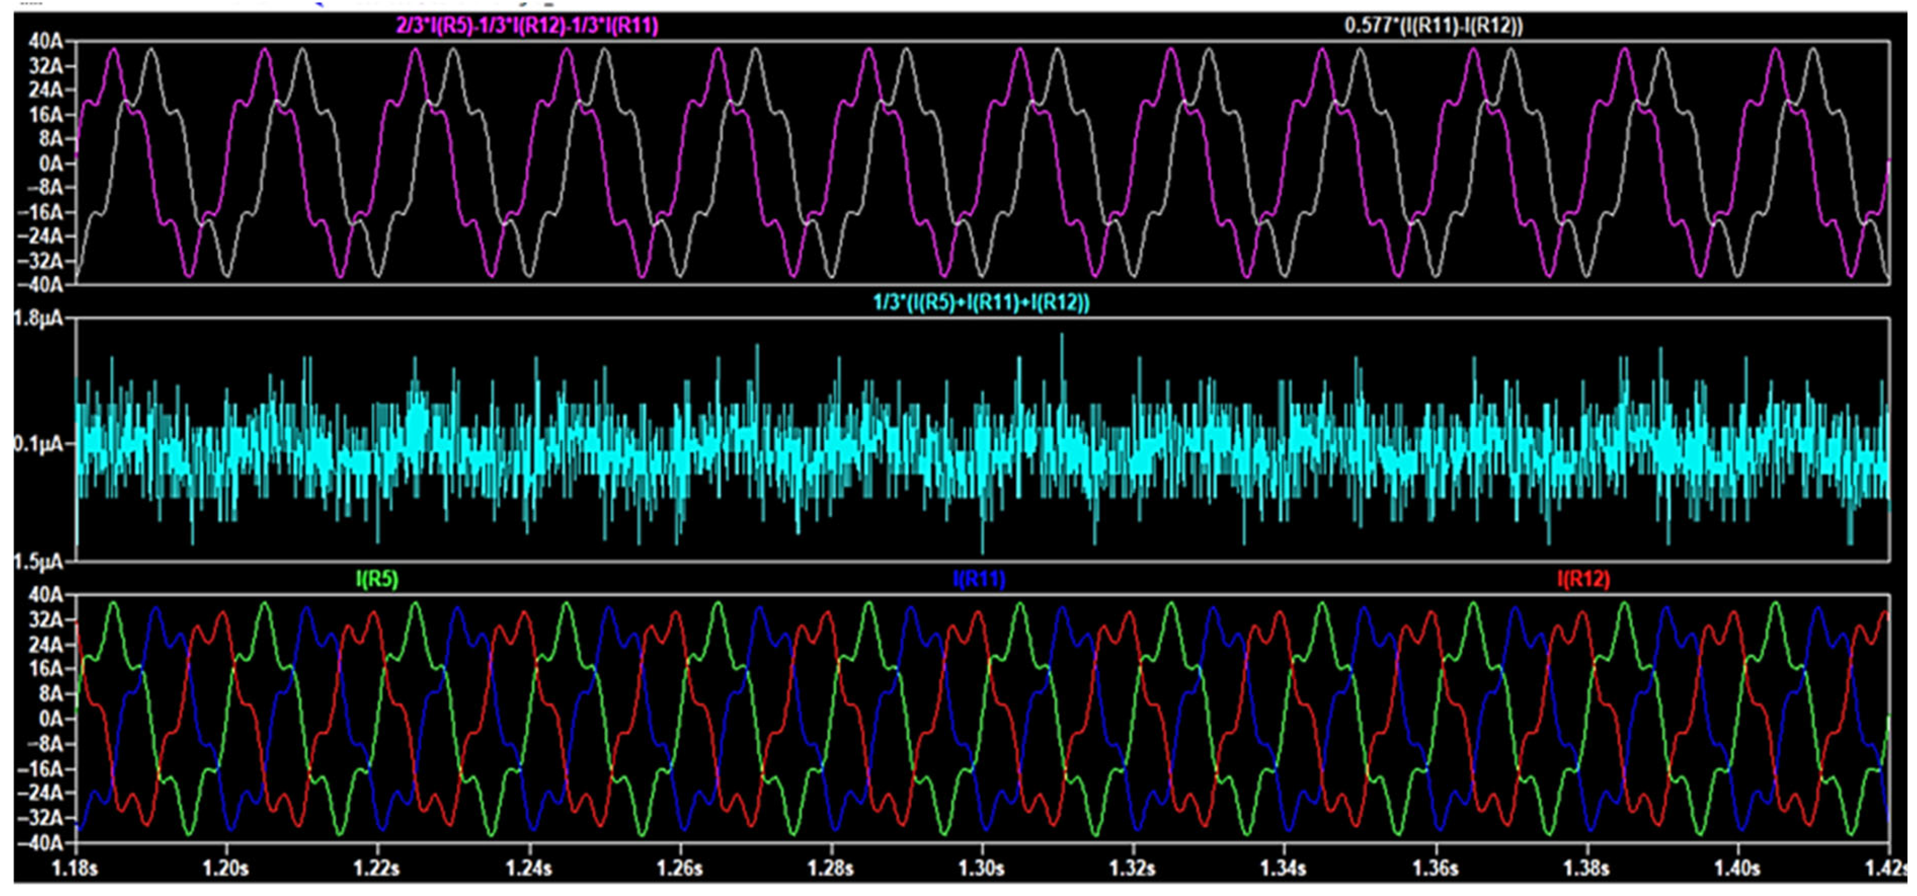Click the 1.36s time axis label
The width and height of the screenshot is (1917, 896).
point(1435,869)
